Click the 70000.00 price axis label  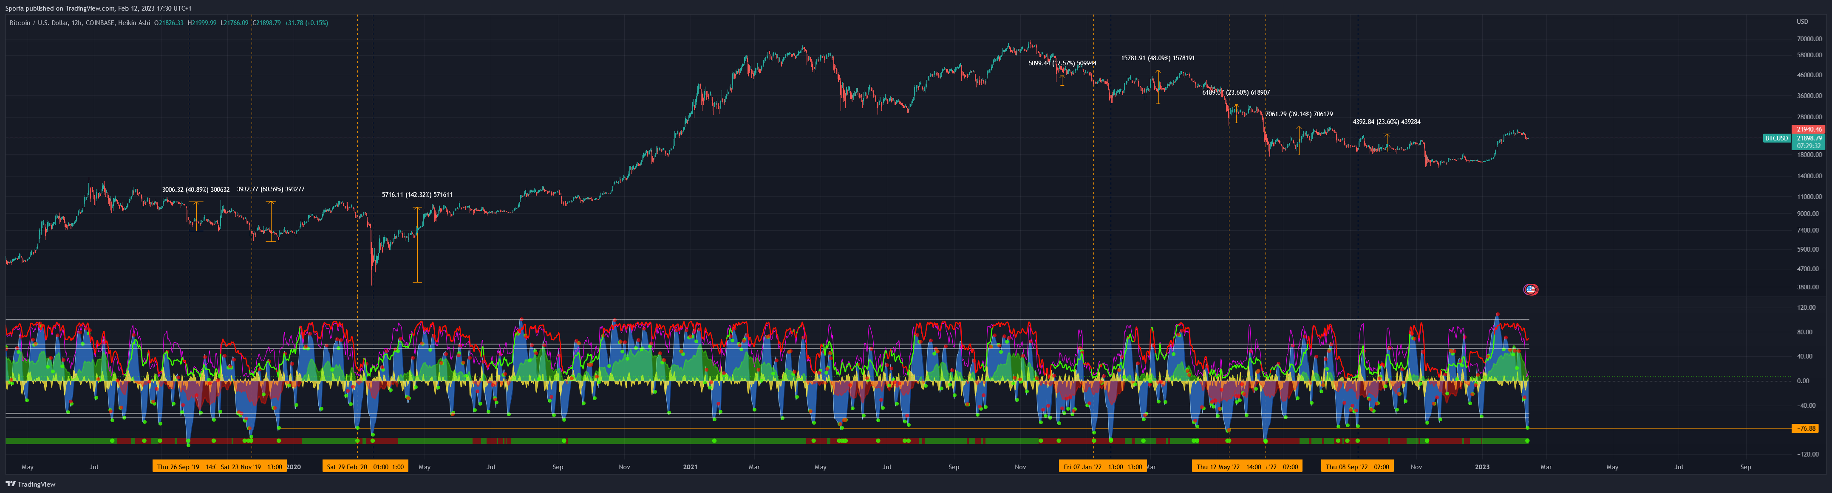1809,40
